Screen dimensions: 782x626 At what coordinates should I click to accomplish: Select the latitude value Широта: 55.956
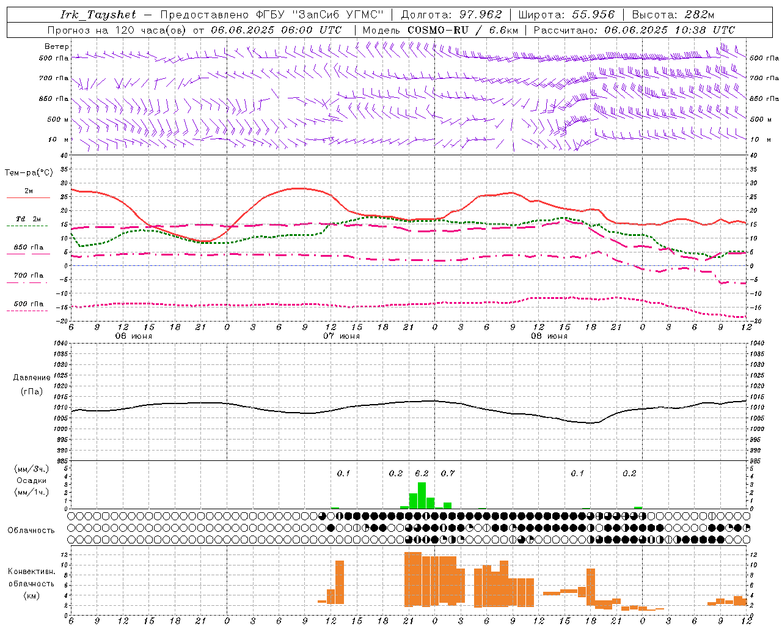click(x=566, y=15)
